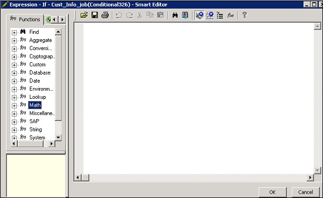Viewport: 323px width, 198px height.
Task: Click the Find binoculars toolbar icon
Action: pos(175,15)
